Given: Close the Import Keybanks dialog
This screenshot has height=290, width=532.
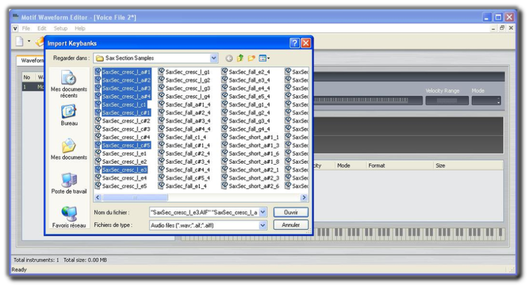Looking at the screenshot, I should 306,43.
